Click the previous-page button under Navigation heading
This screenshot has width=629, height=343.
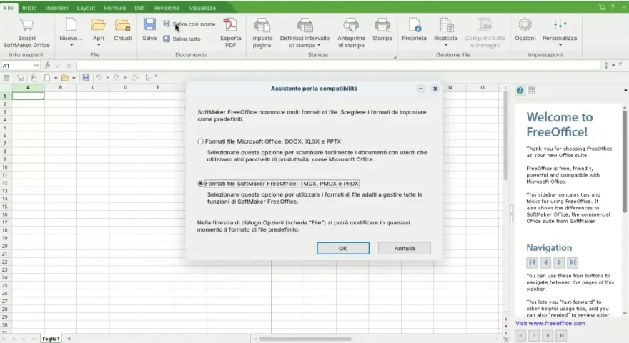(545, 262)
